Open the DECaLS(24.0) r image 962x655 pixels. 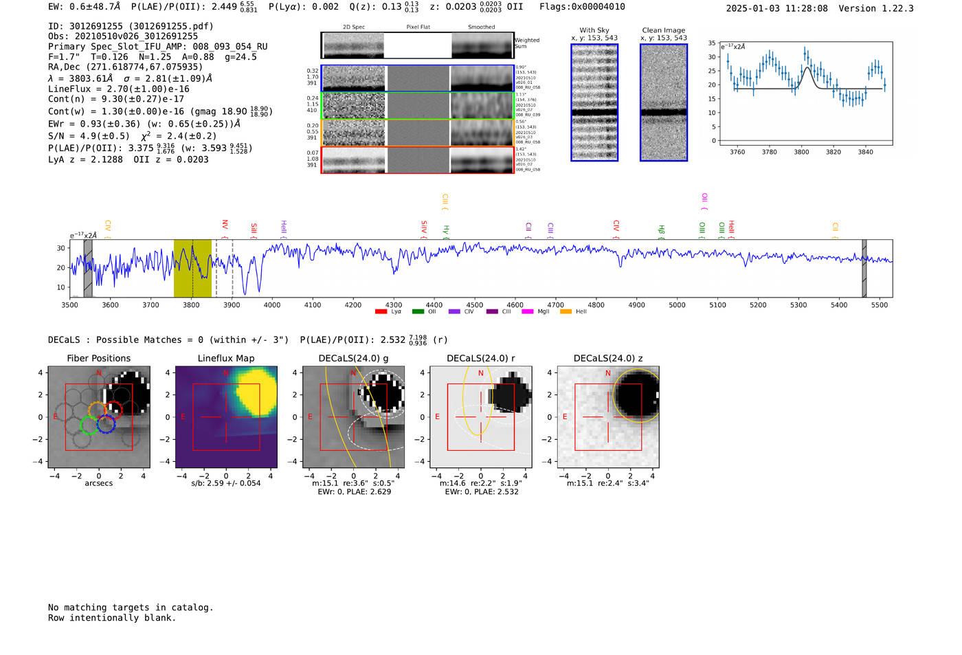point(481,417)
